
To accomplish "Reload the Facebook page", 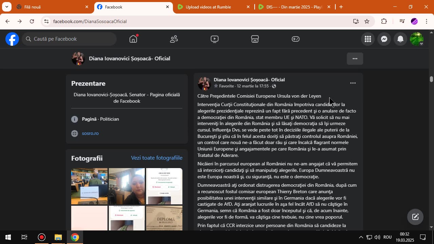I will click(32, 21).
